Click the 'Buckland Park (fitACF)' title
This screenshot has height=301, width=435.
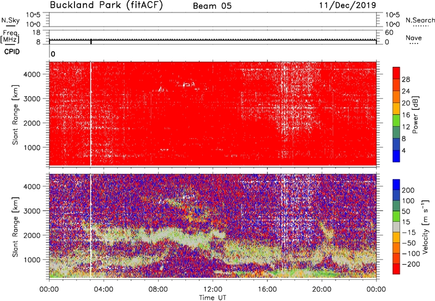[x=106, y=5]
